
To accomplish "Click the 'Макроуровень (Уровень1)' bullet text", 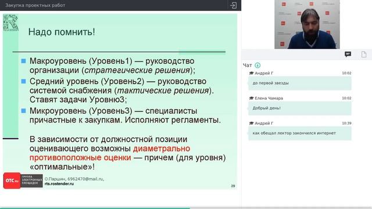I will (x=81, y=61).
